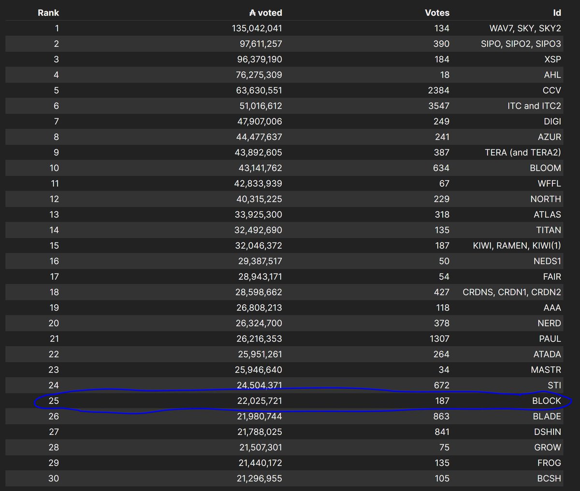Click the votes count 1307
Image resolution: width=580 pixels, height=491 pixels.
[439, 338]
